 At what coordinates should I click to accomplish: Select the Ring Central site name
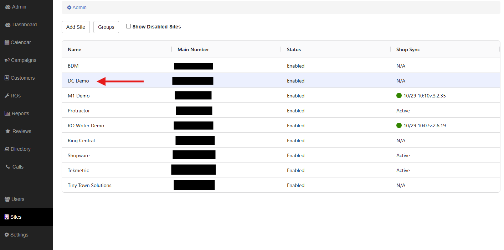point(81,140)
